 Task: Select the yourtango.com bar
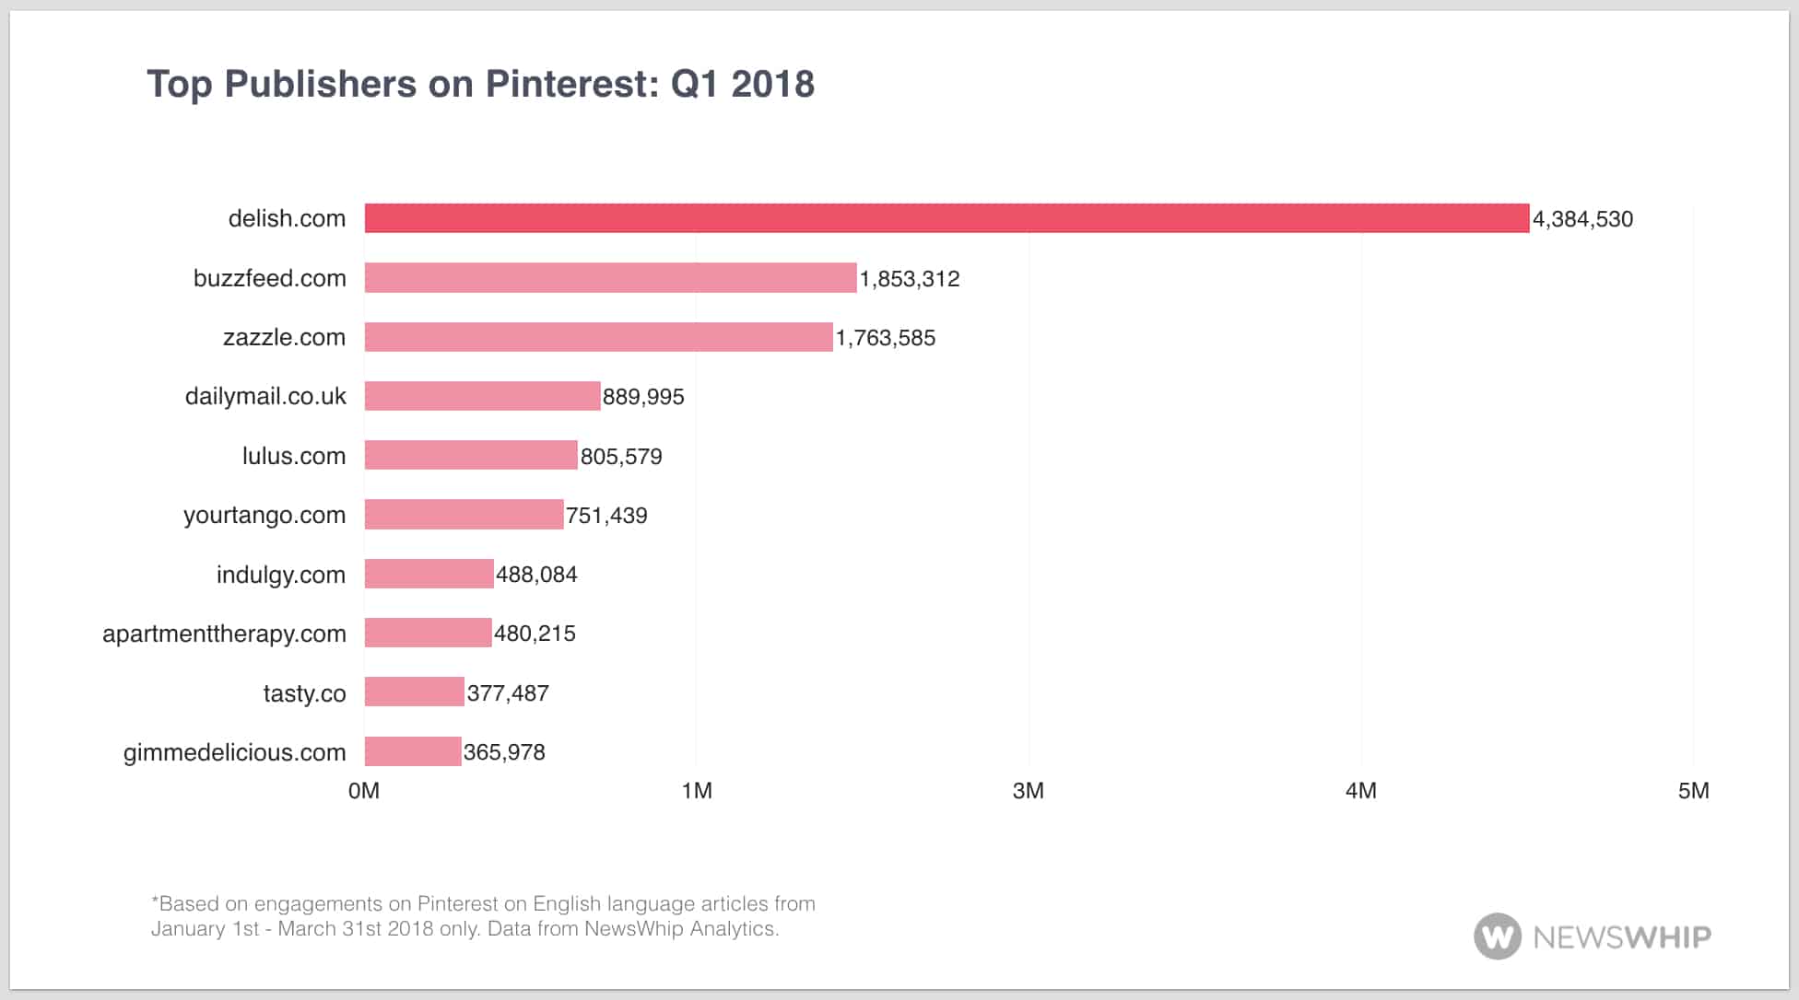point(464,515)
